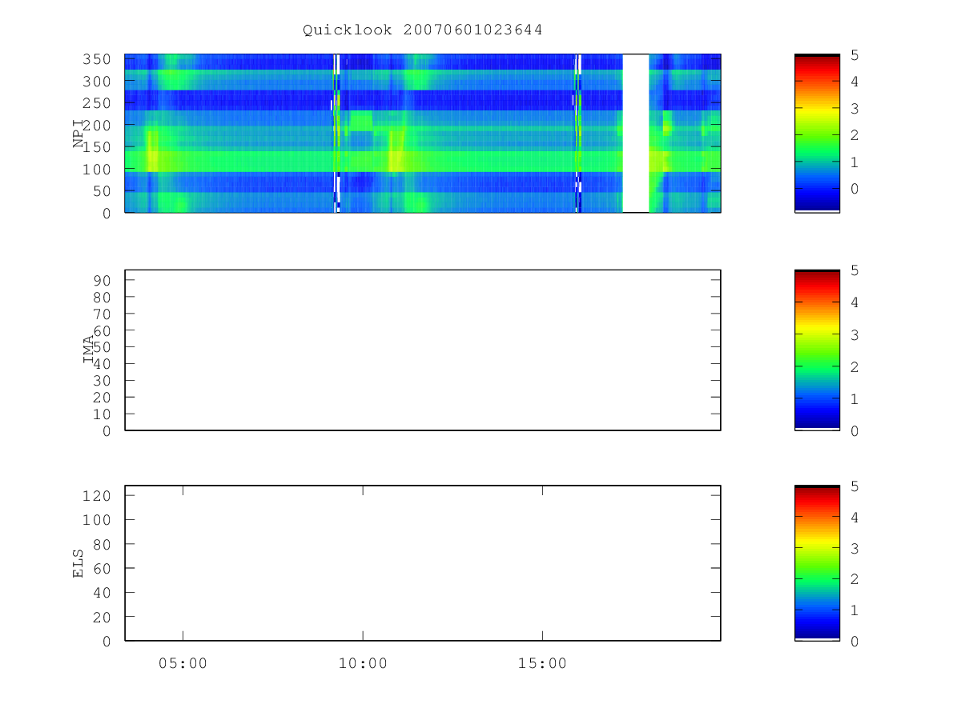Click the 20 tick on ELS axis

(x=103, y=617)
